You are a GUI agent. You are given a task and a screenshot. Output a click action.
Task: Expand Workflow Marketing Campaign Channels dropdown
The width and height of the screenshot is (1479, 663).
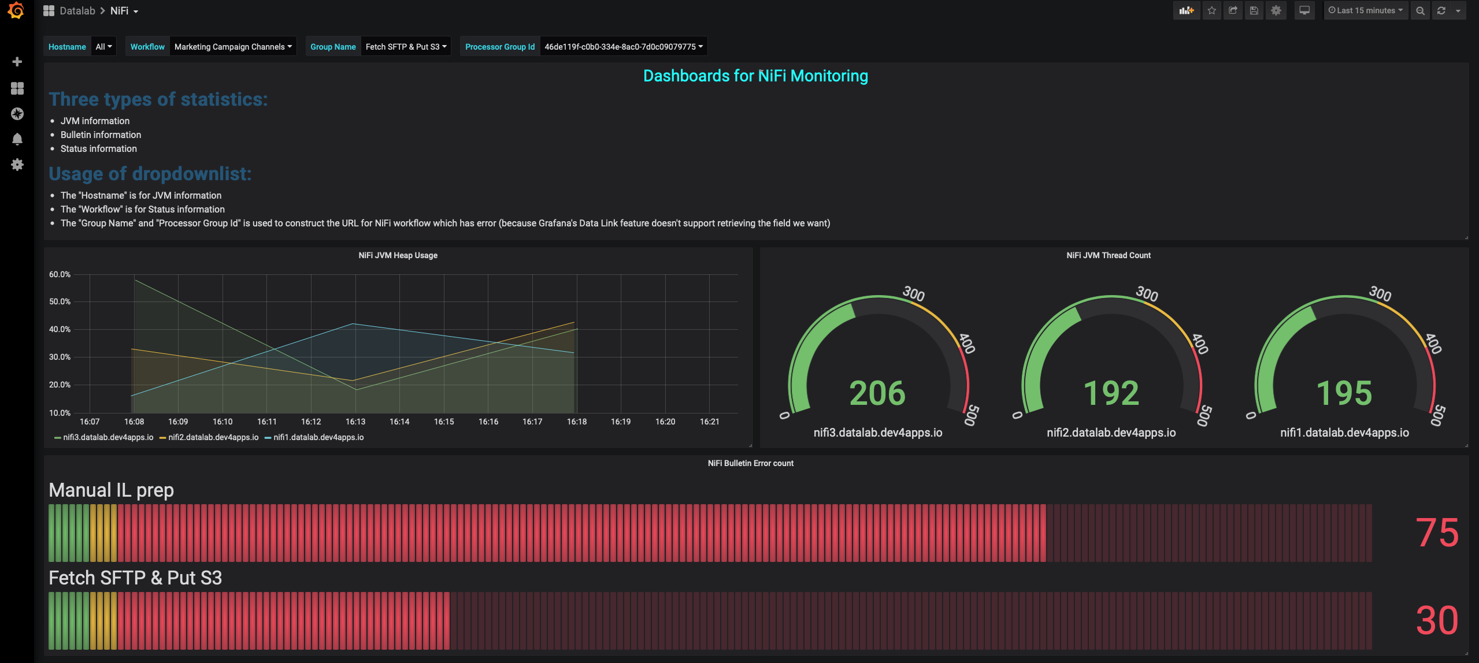pyautogui.click(x=233, y=47)
